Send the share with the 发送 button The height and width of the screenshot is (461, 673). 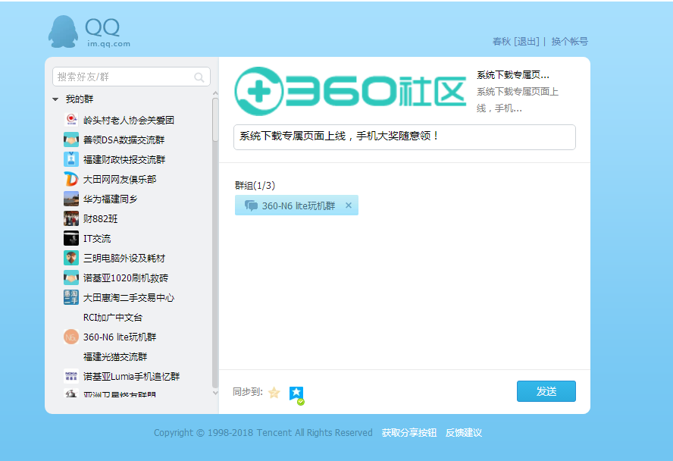pos(546,391)
